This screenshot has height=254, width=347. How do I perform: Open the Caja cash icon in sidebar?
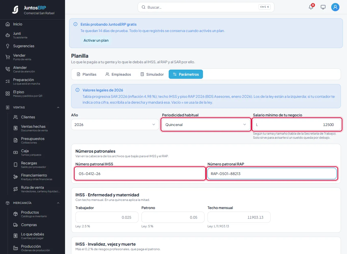[x=15, y=153]
